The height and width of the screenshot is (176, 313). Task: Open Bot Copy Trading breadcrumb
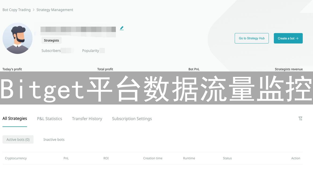(x=17, y=10)
